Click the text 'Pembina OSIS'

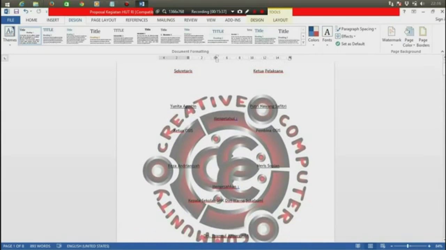tap(268, 131)
